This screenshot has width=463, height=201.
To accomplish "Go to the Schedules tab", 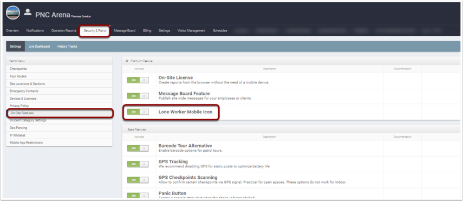I will point(220,31).
